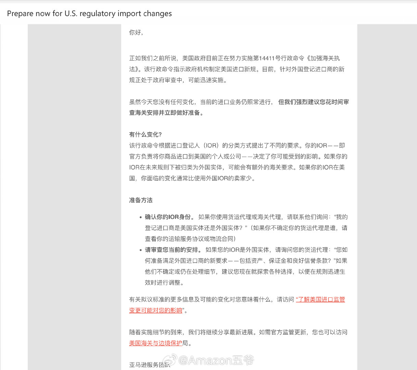Click the bold line 查海关安排并立即做好准备。
Viewport: 417px width, 370px height.
[x=166, y=113]
